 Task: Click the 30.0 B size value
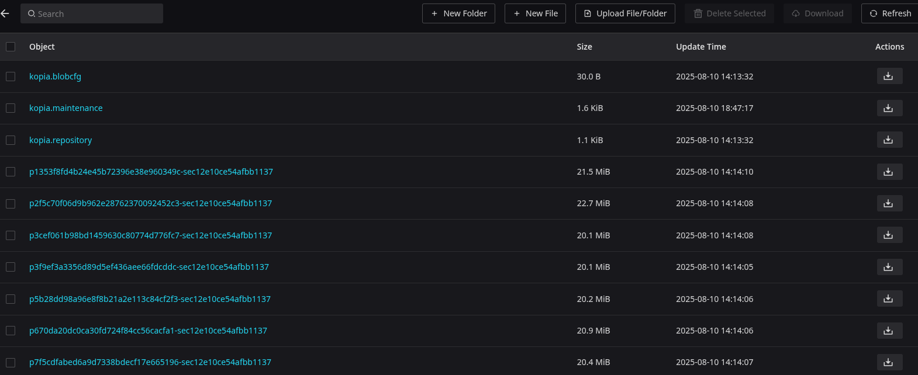coord(588,77)
